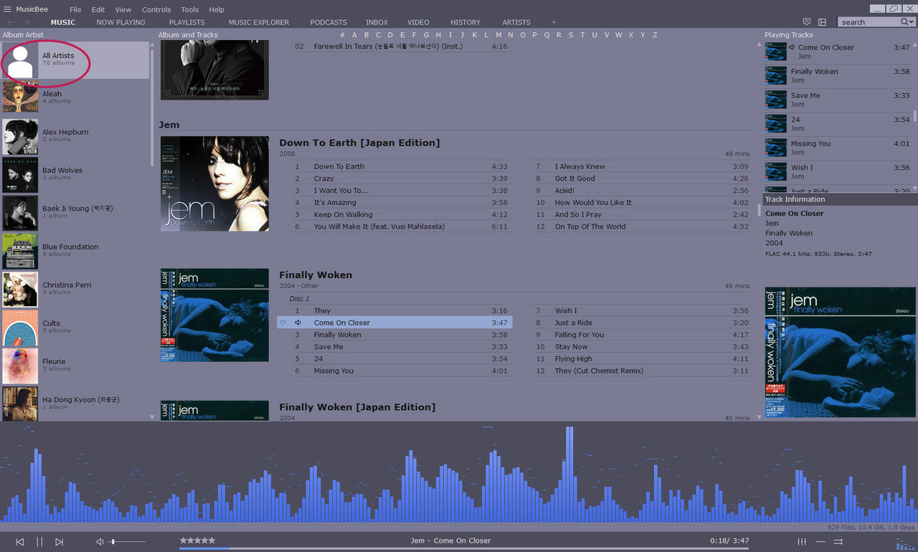This screenshot has height=552, width=918.
Task: Switch to the PLAYLISTS tab
Action: click(187, 22)
